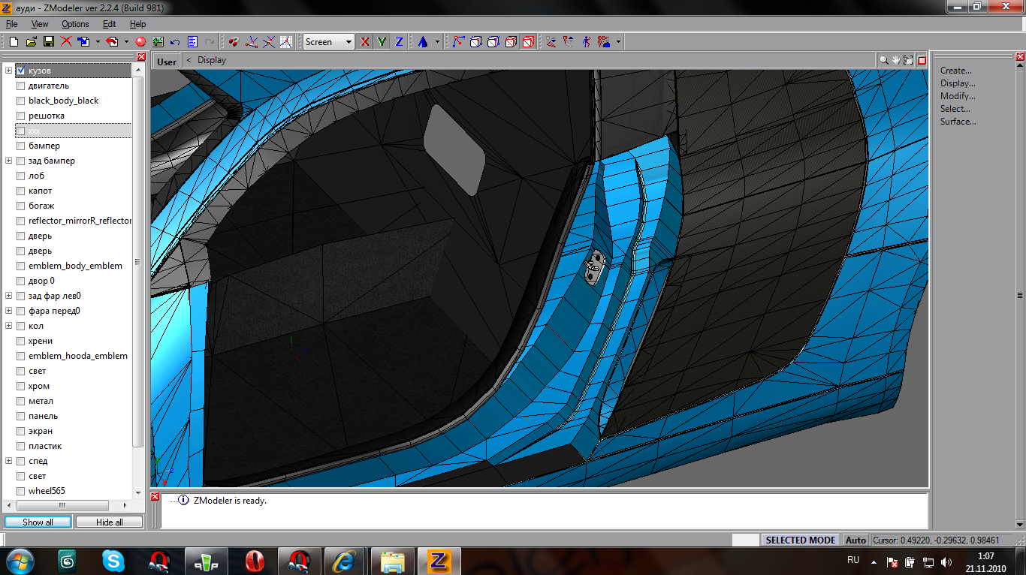Open the Edit menu
The height and width of the screenshot is (575, 1026).
tap(109, 24)
